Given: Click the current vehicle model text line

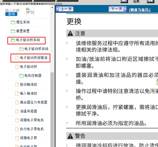Looking at the screenshot, I should coord(31,4).
